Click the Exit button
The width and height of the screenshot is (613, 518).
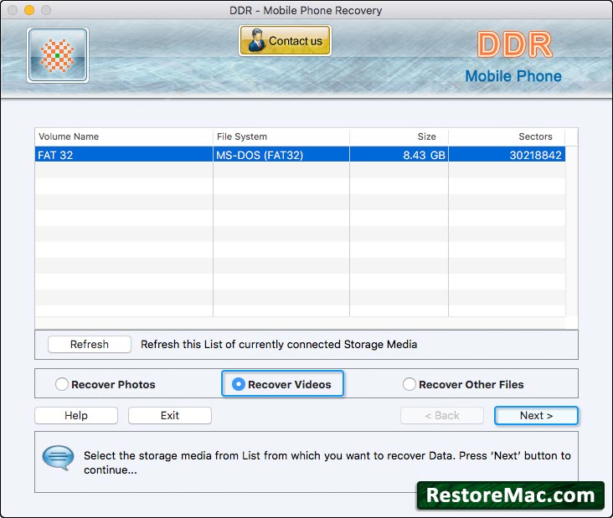click(170, 415)
